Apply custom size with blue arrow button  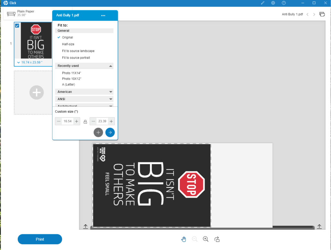(110, 133)
